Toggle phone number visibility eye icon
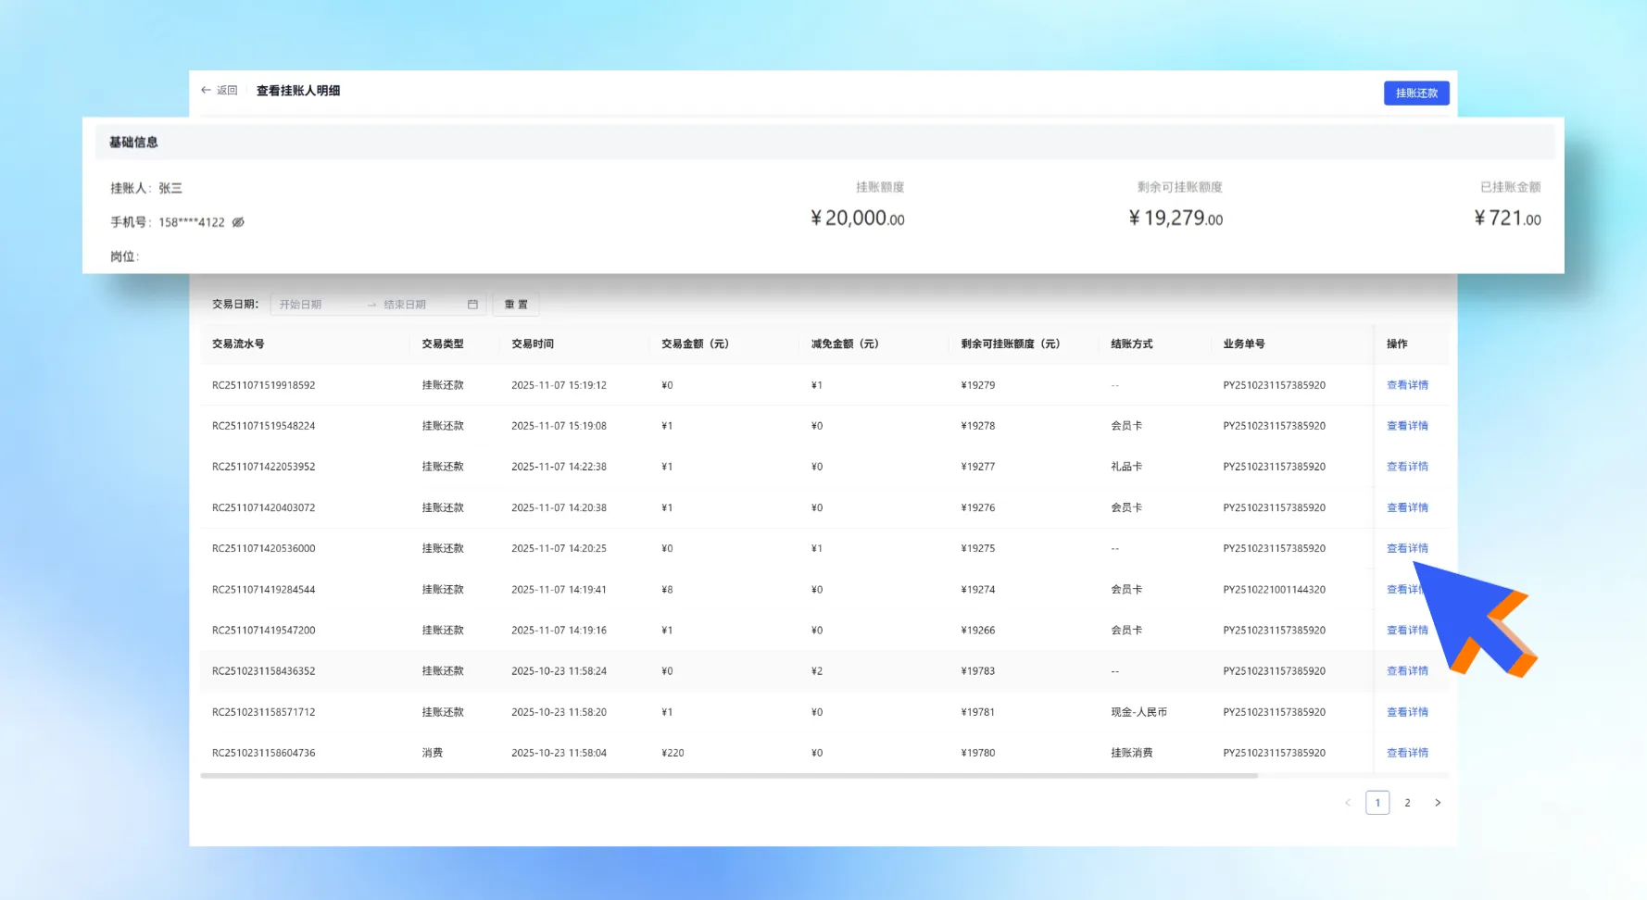1647x900 pixels. 238,222
